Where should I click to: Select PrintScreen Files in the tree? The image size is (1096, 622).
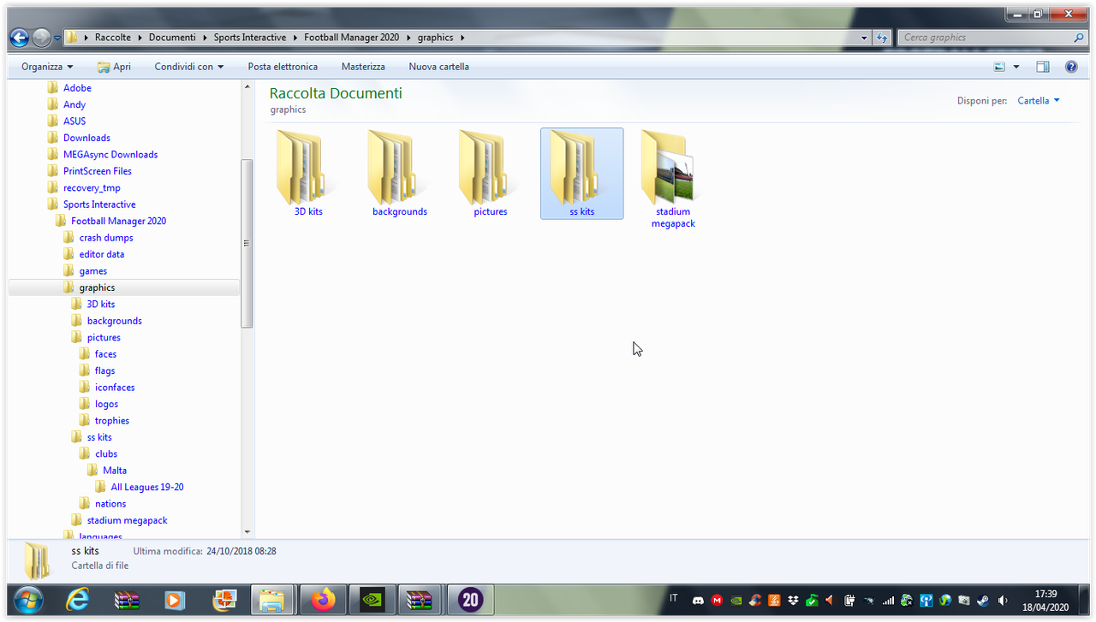98,171
